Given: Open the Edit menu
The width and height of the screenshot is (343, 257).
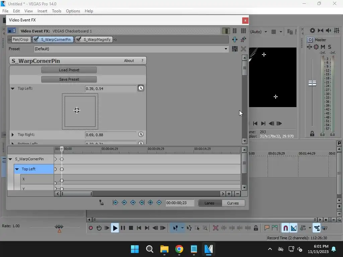Looking at the screenshot, I should [x=16, y=11].
